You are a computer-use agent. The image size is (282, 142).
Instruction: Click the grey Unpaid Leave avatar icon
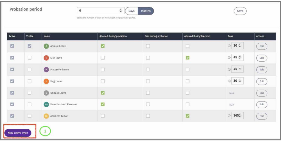[46, 93]
